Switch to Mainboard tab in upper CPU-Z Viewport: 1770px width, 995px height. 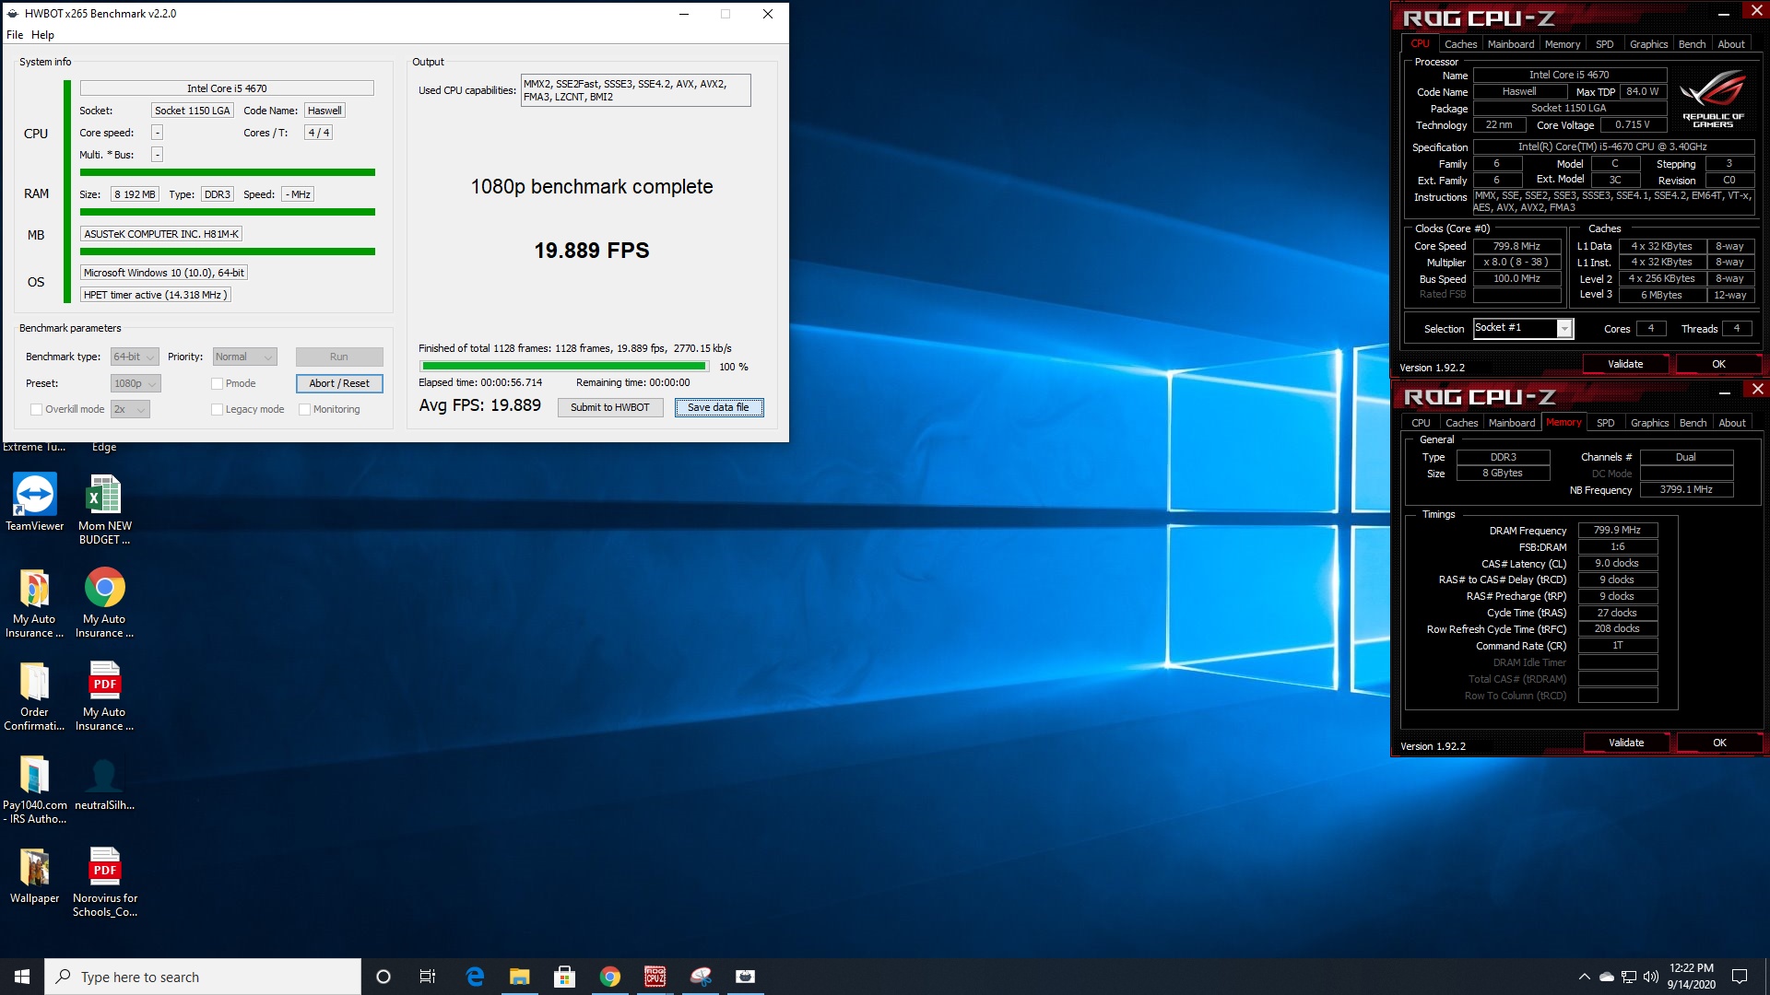pos(1511,44)
